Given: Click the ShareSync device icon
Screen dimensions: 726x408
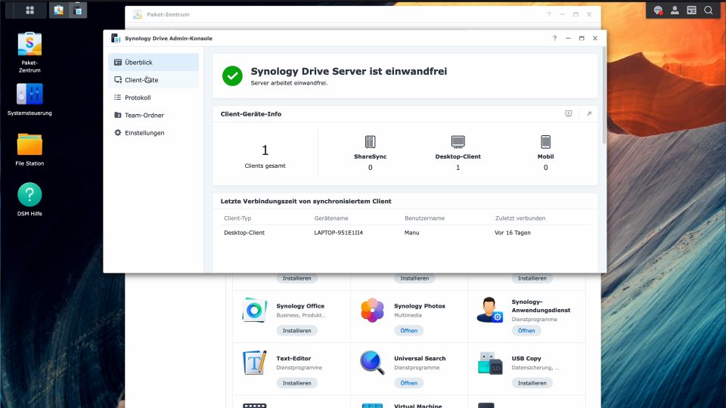Looking at the screenshot, I should (370, 141).
